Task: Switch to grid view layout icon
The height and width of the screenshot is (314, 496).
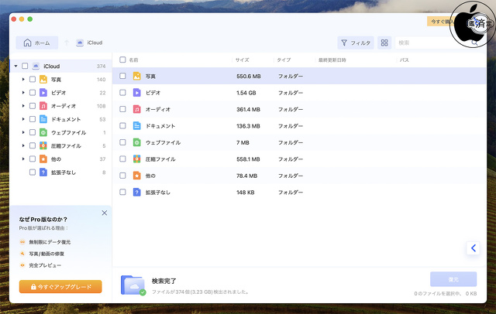Action: pos(384,43)
